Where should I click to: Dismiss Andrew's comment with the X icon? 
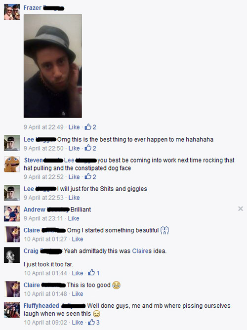[x=241, y=208]
